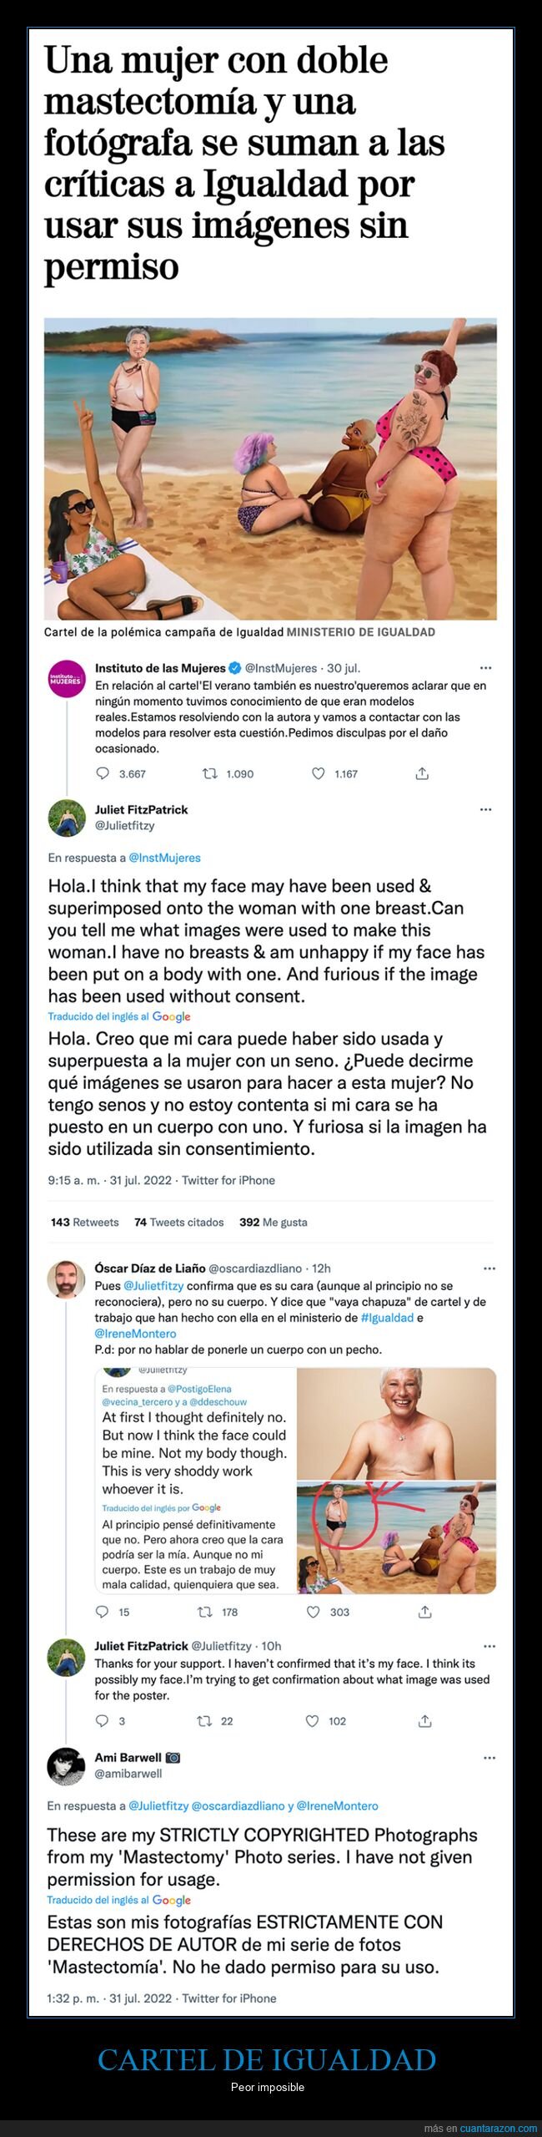The image size is (542, 2137).
Task: Open Juliet FitzPatrick's profile avatar
Action: tap(67, 818)
